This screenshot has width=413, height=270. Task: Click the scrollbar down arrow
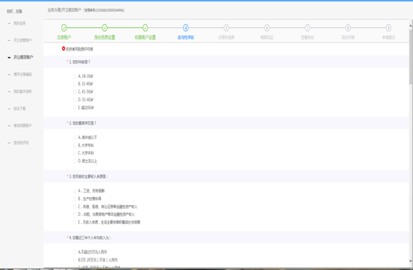[411, 261]
